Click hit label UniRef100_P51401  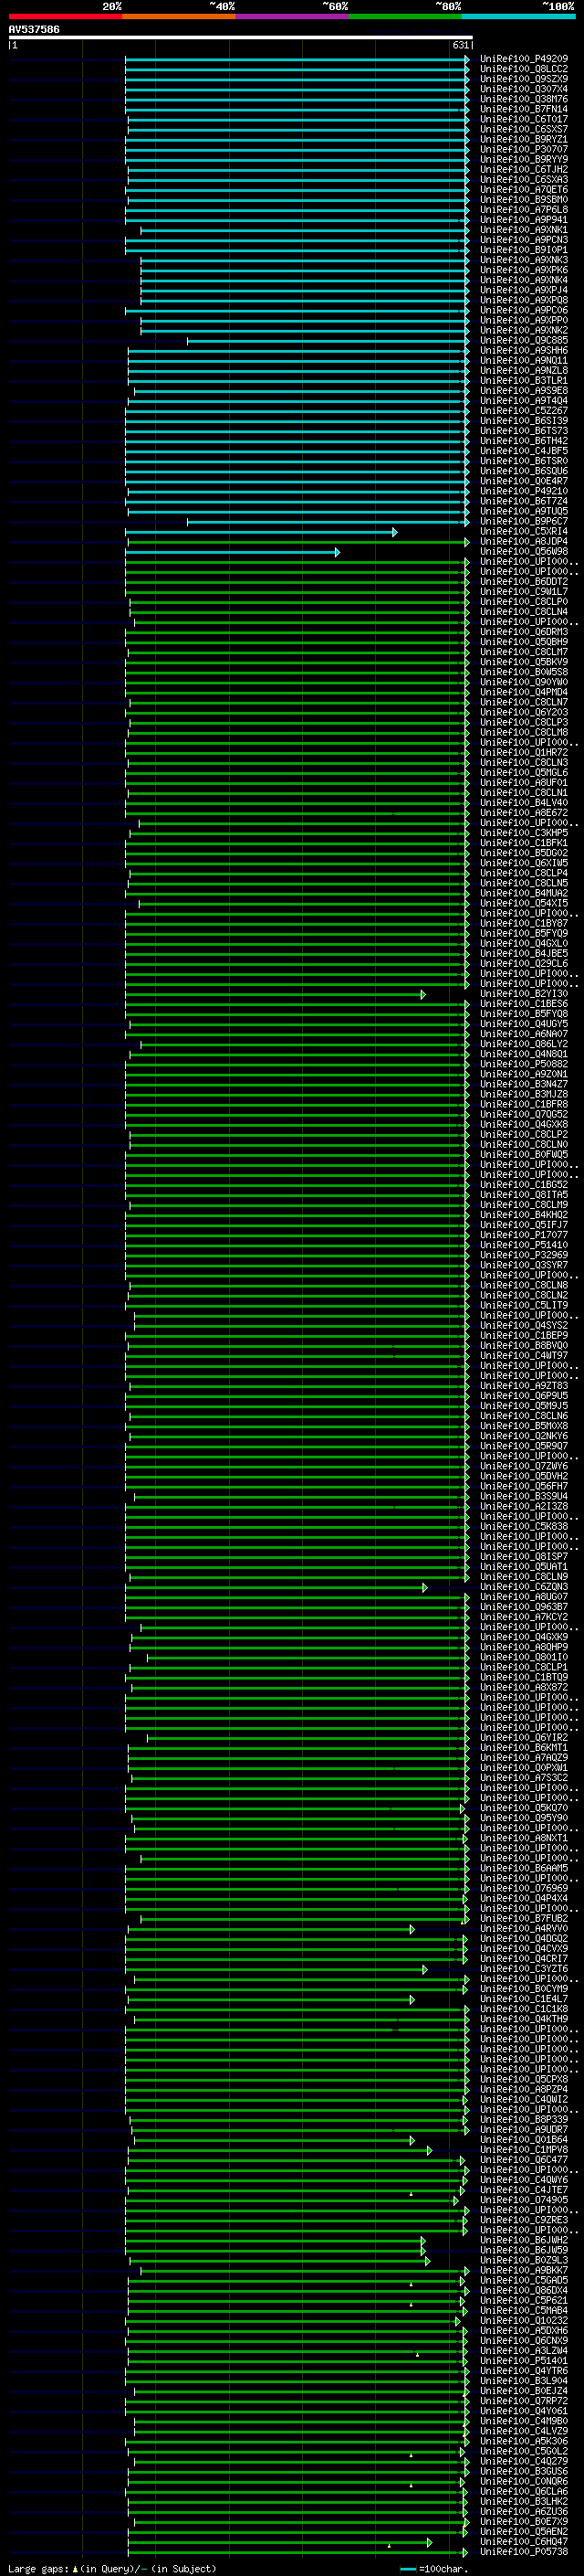524,2360
